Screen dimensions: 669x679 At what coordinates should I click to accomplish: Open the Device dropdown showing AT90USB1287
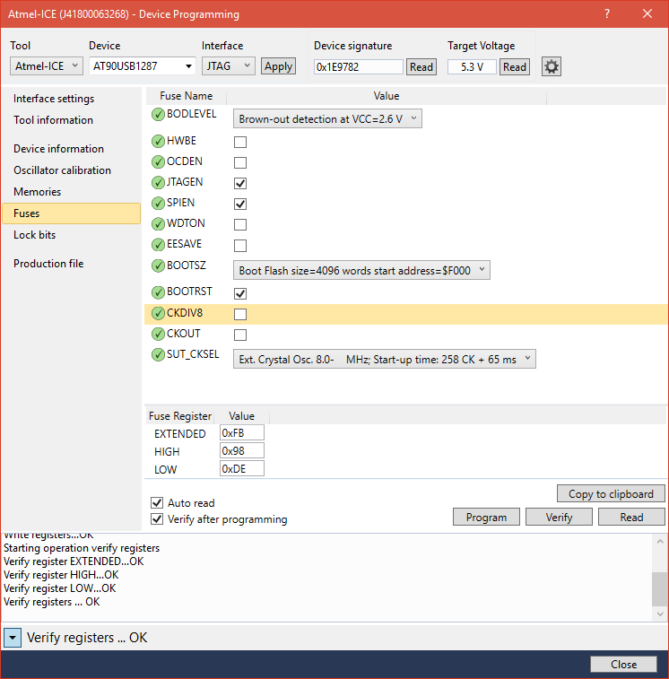point(143,66)
